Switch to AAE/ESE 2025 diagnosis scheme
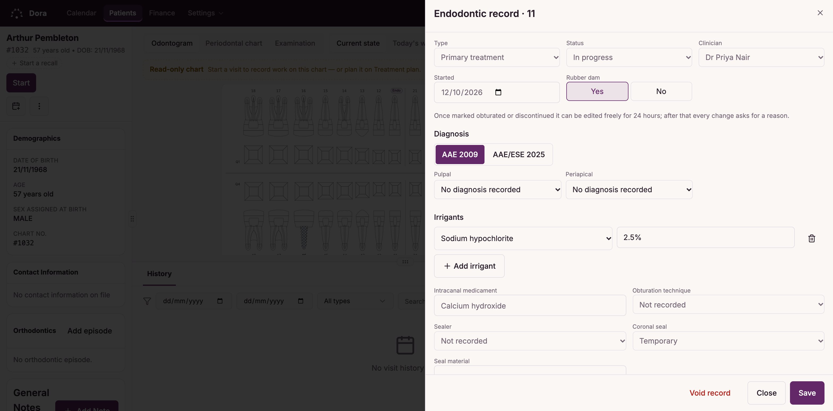 click(x=519, y=155)
